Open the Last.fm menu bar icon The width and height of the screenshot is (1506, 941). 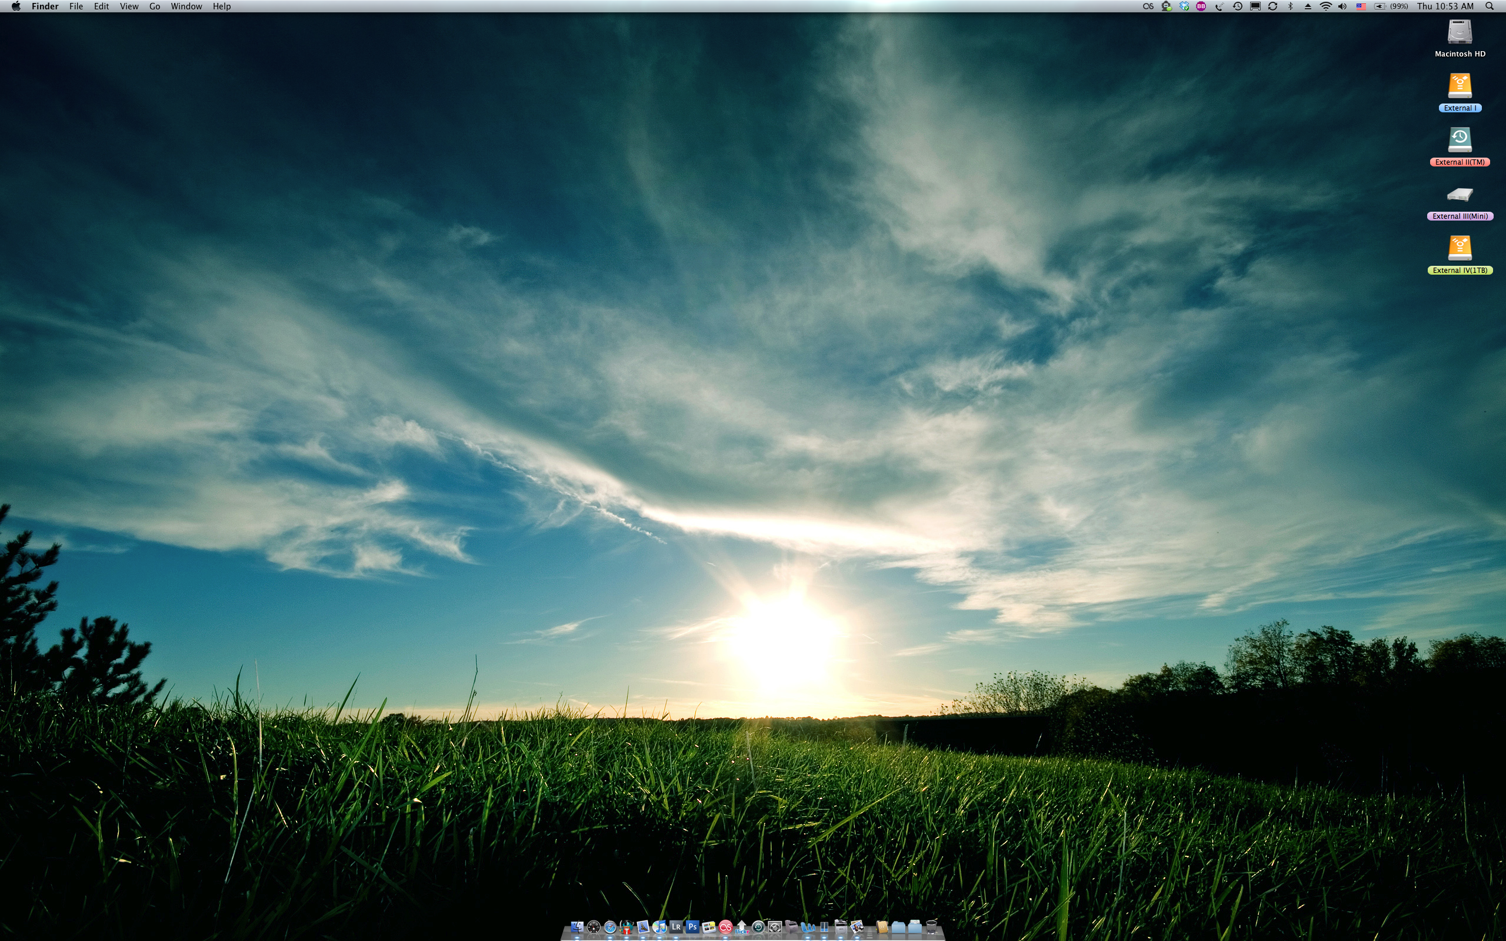point(1148,6)
